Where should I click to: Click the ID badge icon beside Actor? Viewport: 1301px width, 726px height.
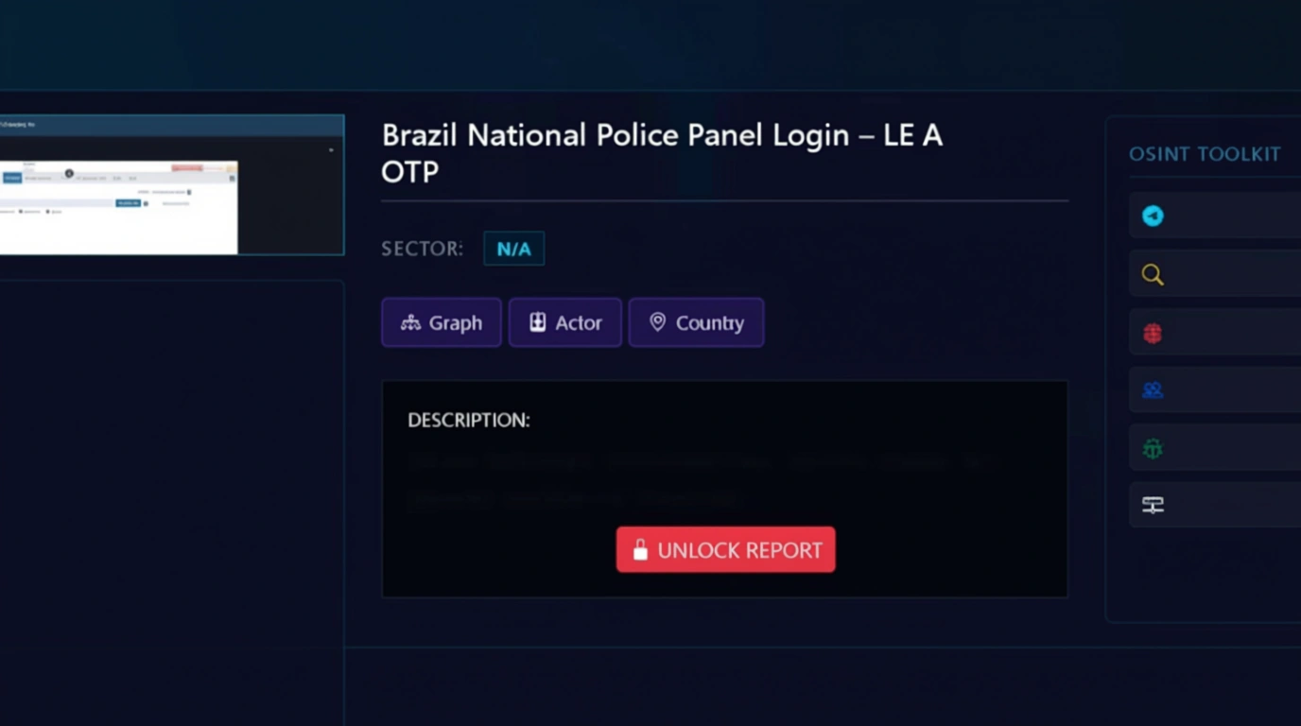click(537, 322)
